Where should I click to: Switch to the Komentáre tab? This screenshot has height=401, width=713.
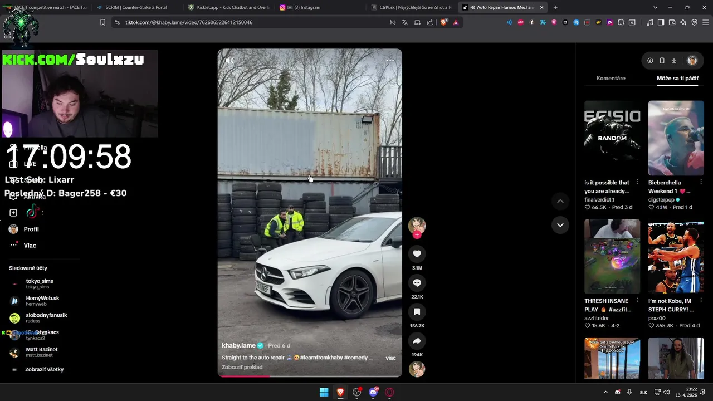611,78
